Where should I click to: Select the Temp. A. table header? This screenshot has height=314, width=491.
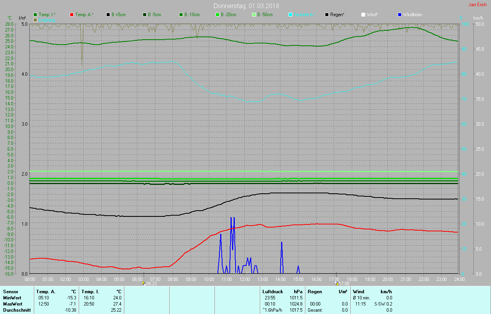click(46, 292)
